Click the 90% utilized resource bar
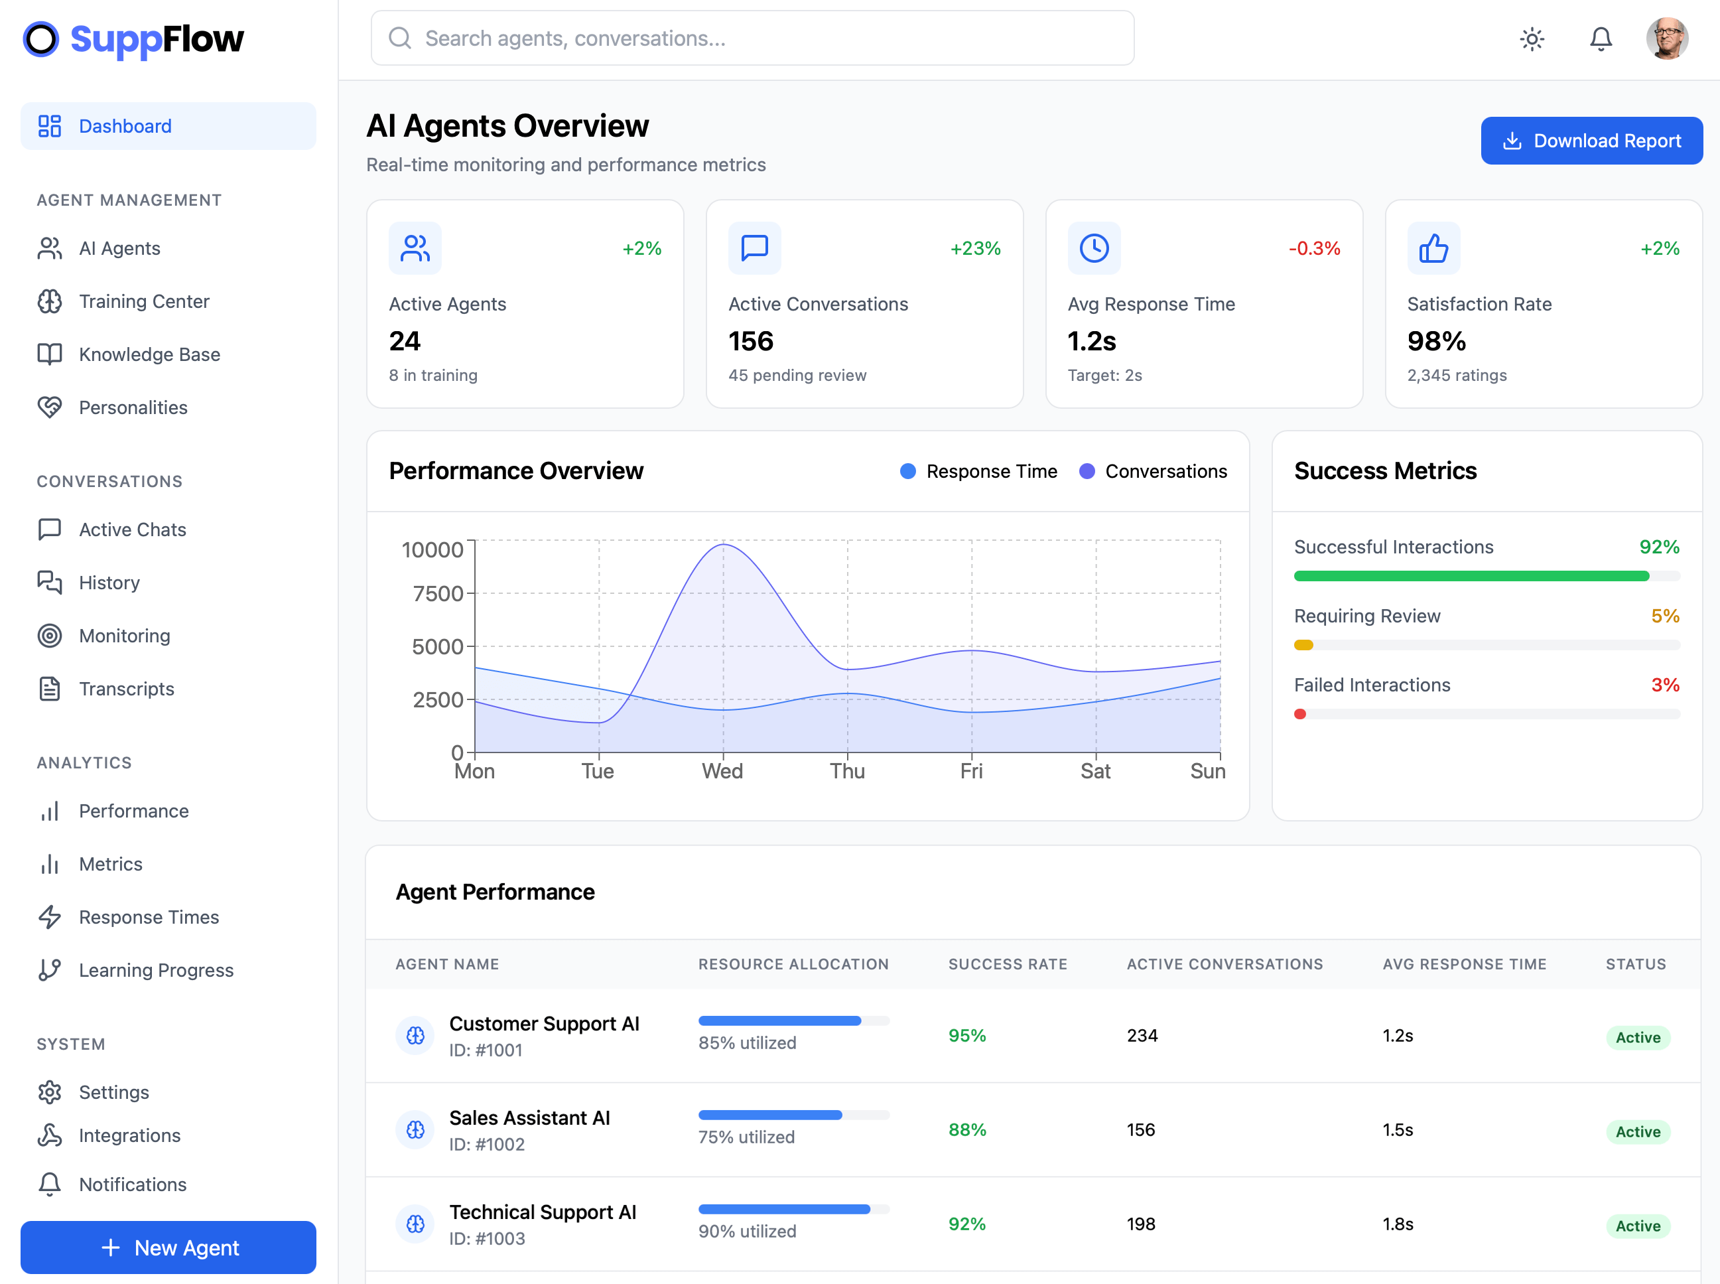This screenshot has width=1720, height=1284. tap(793, 1208)
